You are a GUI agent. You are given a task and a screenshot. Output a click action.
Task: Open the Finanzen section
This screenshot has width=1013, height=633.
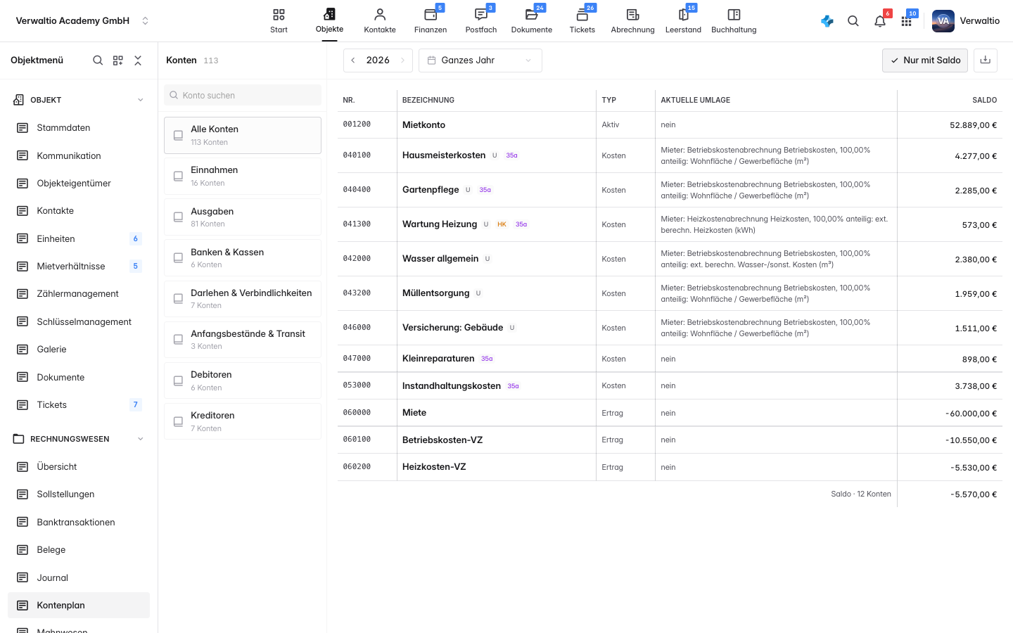click(431, 21)
